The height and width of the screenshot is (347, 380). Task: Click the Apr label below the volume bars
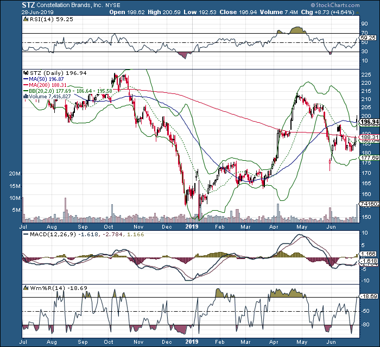[274, 227]
